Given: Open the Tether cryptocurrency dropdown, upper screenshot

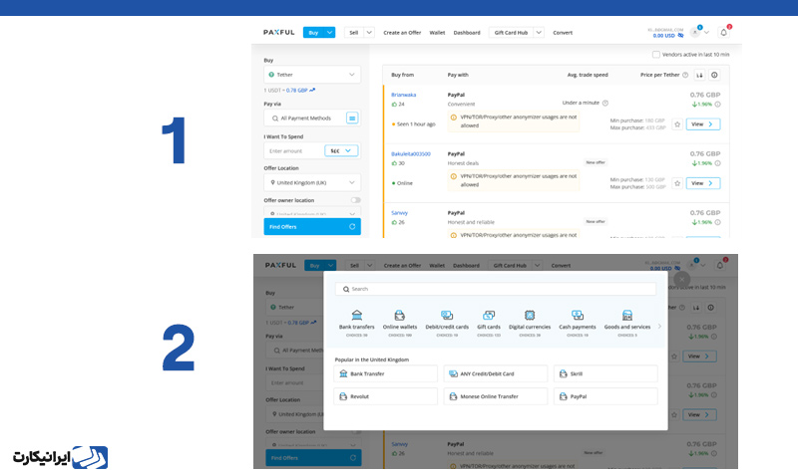Looking at the screenshot, I should [312, 75].
